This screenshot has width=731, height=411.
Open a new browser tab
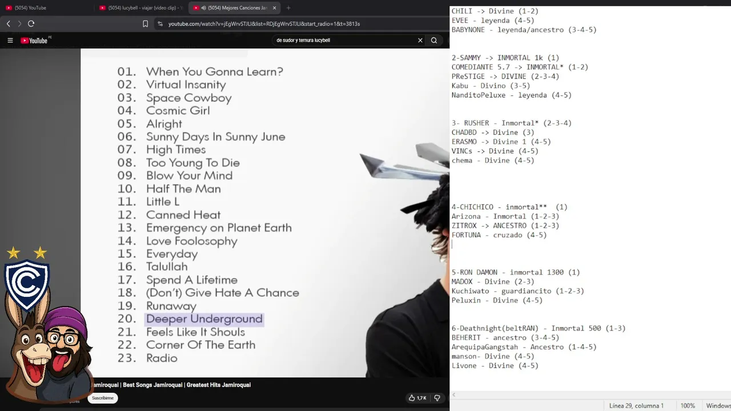(288, 7)
